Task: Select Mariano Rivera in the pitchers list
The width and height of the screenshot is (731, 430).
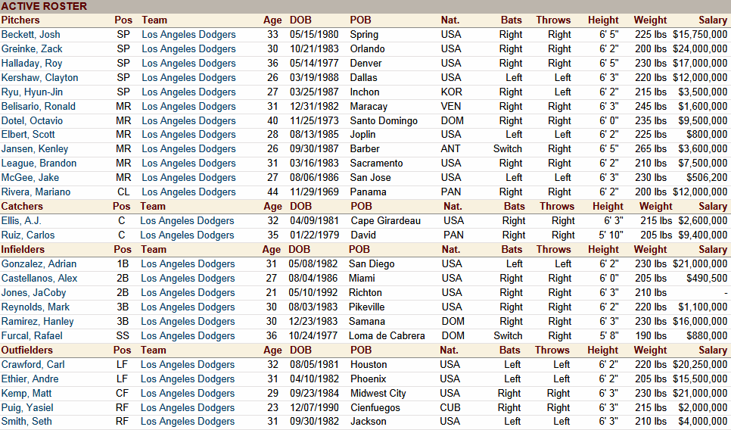Action: tap(36, 192)
